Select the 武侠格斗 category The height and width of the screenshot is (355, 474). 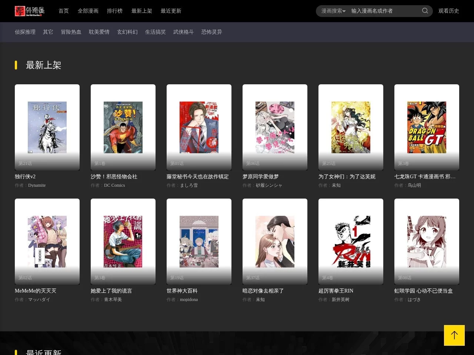click(184, 32)
